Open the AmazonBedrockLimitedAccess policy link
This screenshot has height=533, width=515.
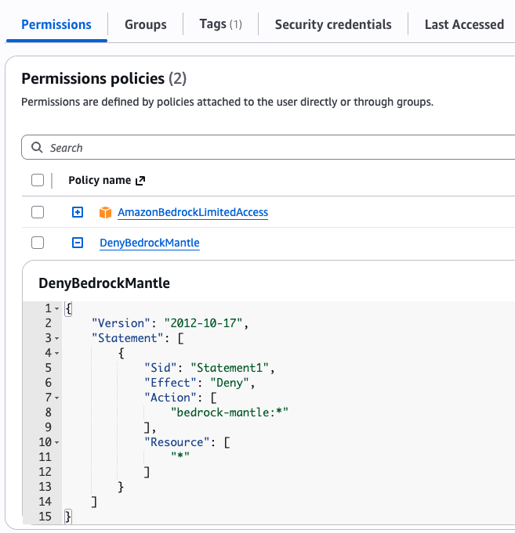pyautogui.click(x=193, y=212)
